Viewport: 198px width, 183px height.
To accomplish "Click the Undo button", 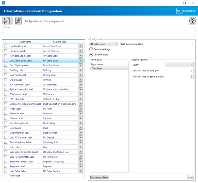I will tap(190, 177).
